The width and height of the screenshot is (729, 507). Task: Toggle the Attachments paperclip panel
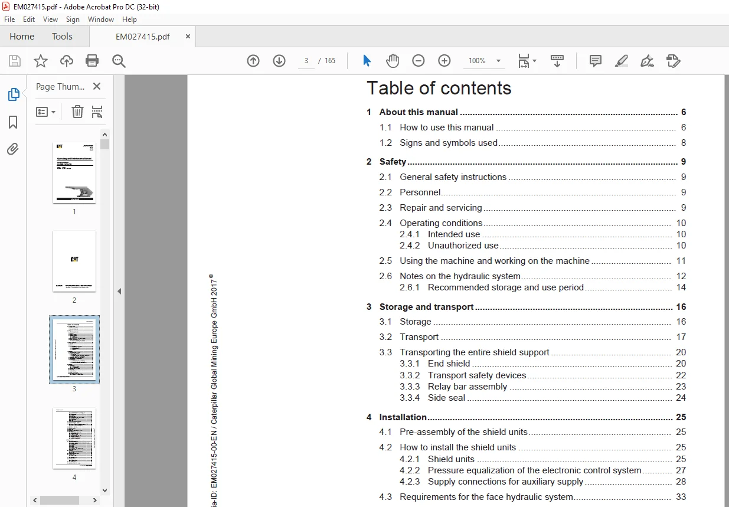coord(13,149)
